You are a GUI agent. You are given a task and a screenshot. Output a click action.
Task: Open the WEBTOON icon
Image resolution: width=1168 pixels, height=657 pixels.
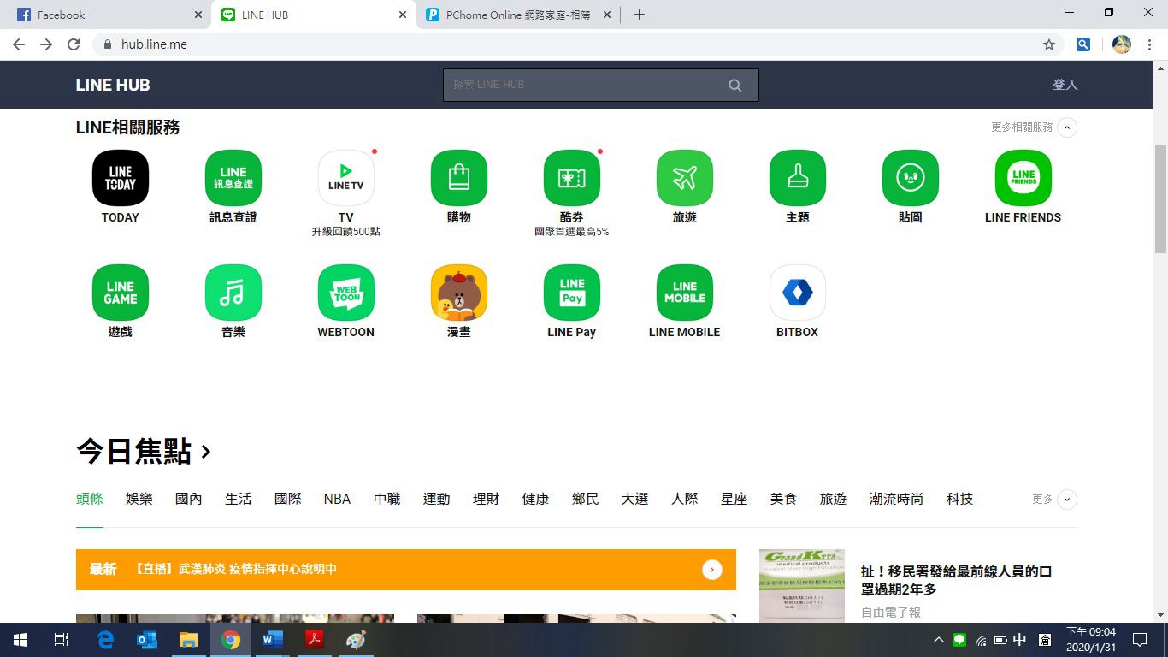[x=346, y=293]
